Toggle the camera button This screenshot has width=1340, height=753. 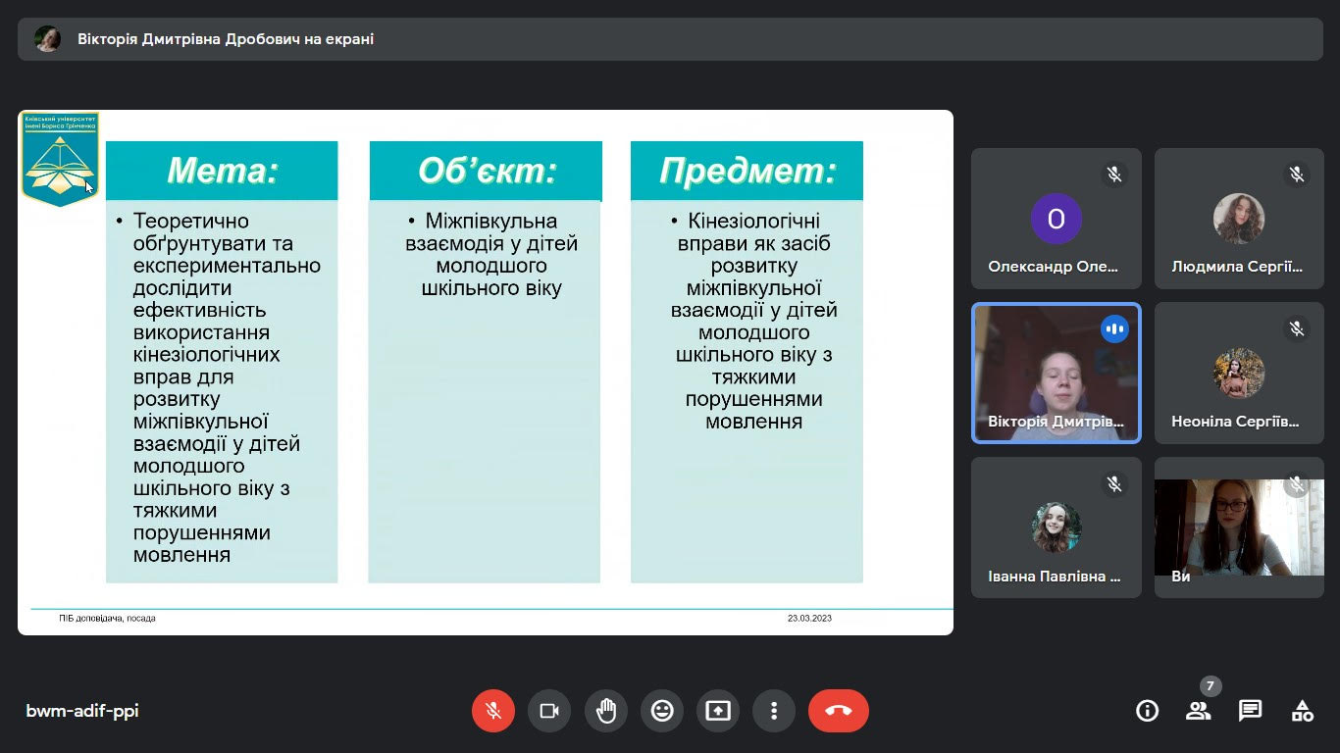(549, 711)
